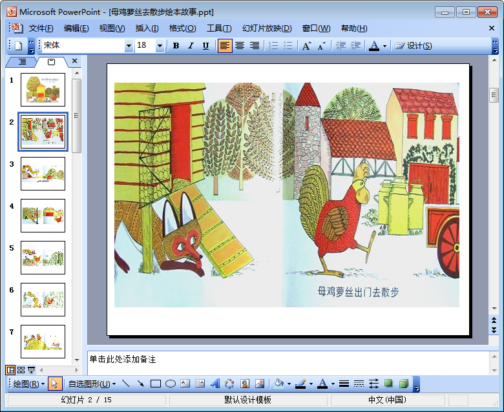Open the 窗口(W) menu
Image resolution: width=504 pixels, height=412 pixels.
tap(316, 28)
